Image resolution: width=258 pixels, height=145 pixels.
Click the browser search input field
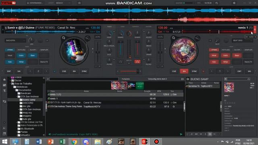click(x=84, y=79)
